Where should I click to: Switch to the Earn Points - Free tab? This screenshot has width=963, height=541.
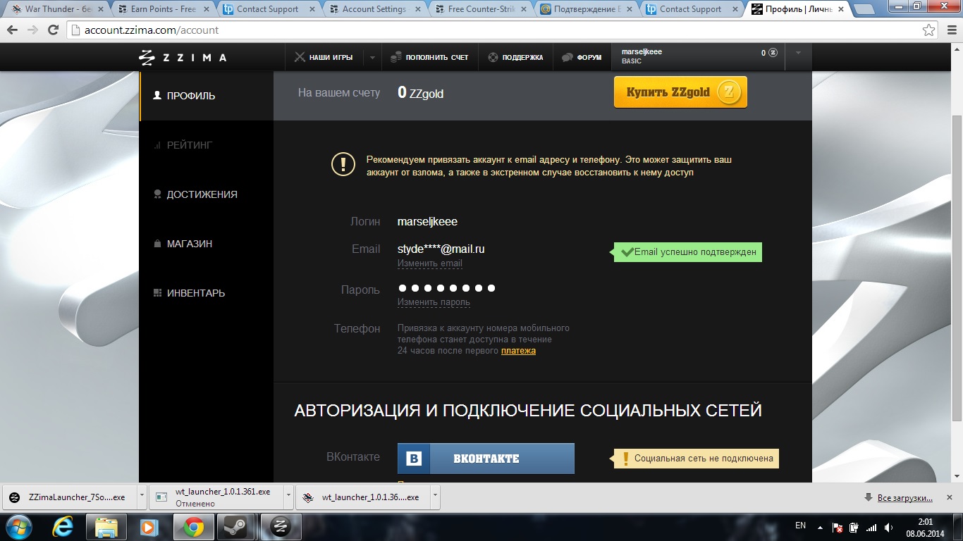[162, 9]
